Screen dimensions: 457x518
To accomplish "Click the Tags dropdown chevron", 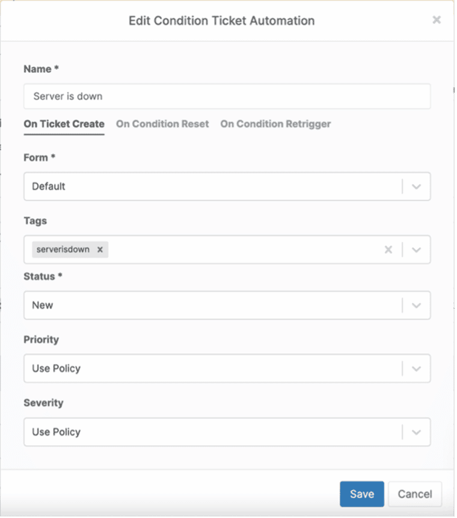I will tap(416, 249).
